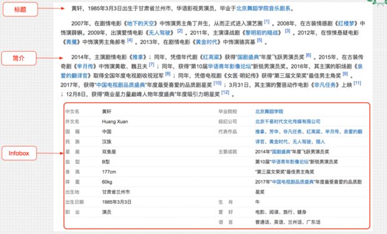The width and height of the screenshot is (387, 234).
Task: Open 北京舞蹈学院 link in the infobox 毕业院校 row
Action: click(269, 112)
